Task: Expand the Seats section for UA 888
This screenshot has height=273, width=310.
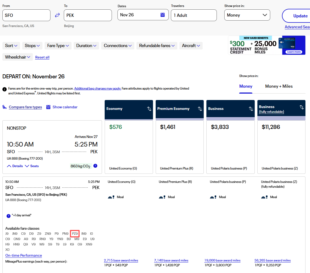Action: (x=32, y=166)
